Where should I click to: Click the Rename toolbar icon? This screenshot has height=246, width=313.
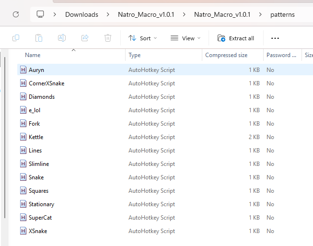(x=62, y=38)
